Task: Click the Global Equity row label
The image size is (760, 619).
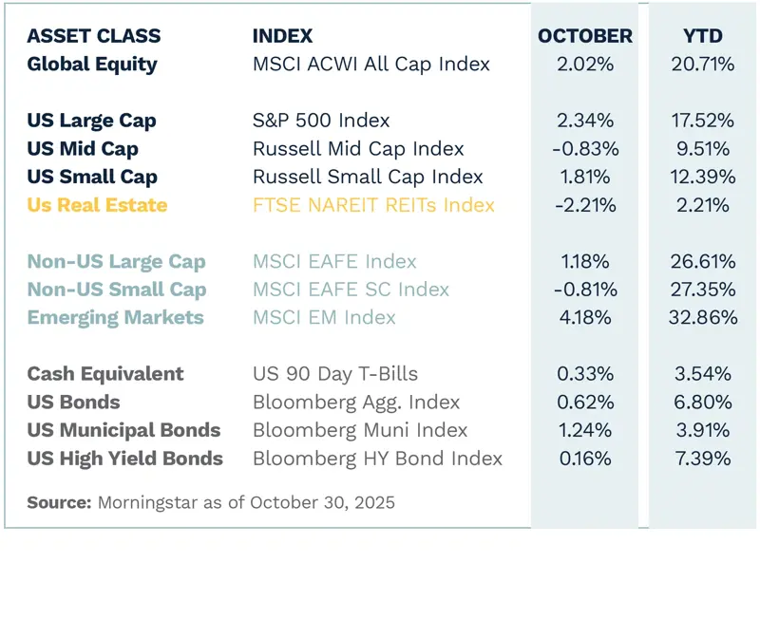Action: tap(92, 65)
